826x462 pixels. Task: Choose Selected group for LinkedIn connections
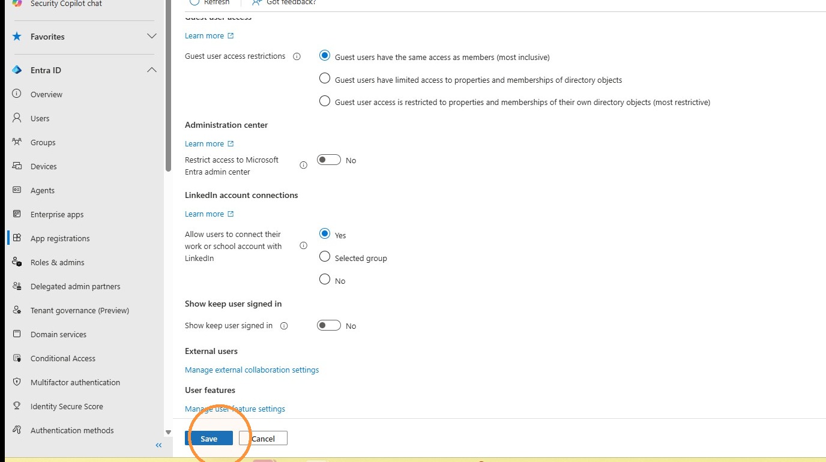pyautogui.click(x=325, y=257)
